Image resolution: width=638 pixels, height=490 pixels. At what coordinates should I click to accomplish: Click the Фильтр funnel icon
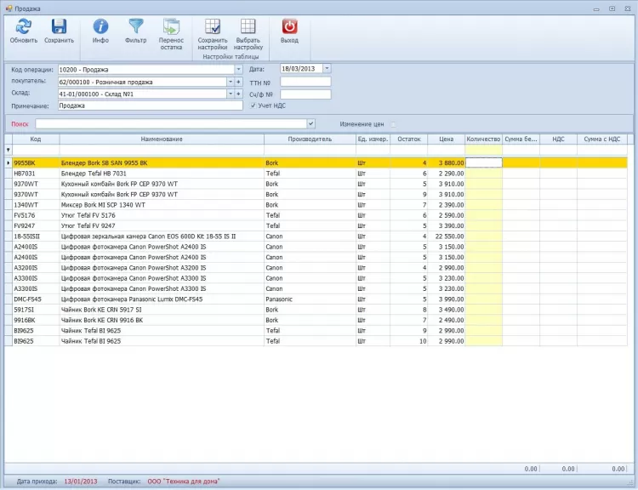(x=135, y=26)
